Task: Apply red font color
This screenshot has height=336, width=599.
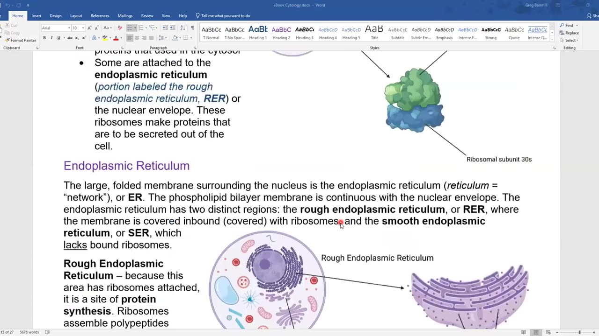Action: click(x=116, y=38)
